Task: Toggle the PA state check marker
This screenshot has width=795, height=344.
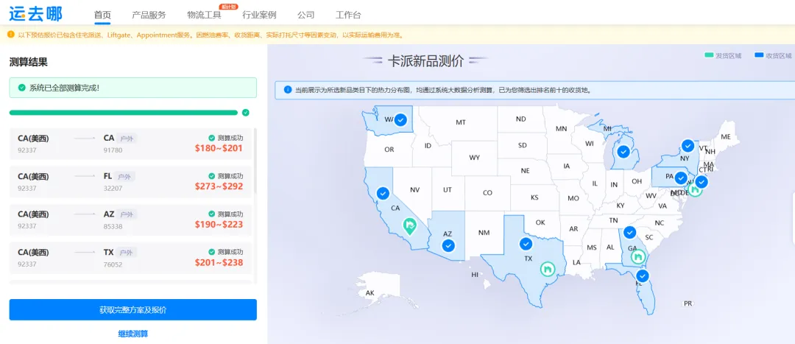Action: [681, 178]
